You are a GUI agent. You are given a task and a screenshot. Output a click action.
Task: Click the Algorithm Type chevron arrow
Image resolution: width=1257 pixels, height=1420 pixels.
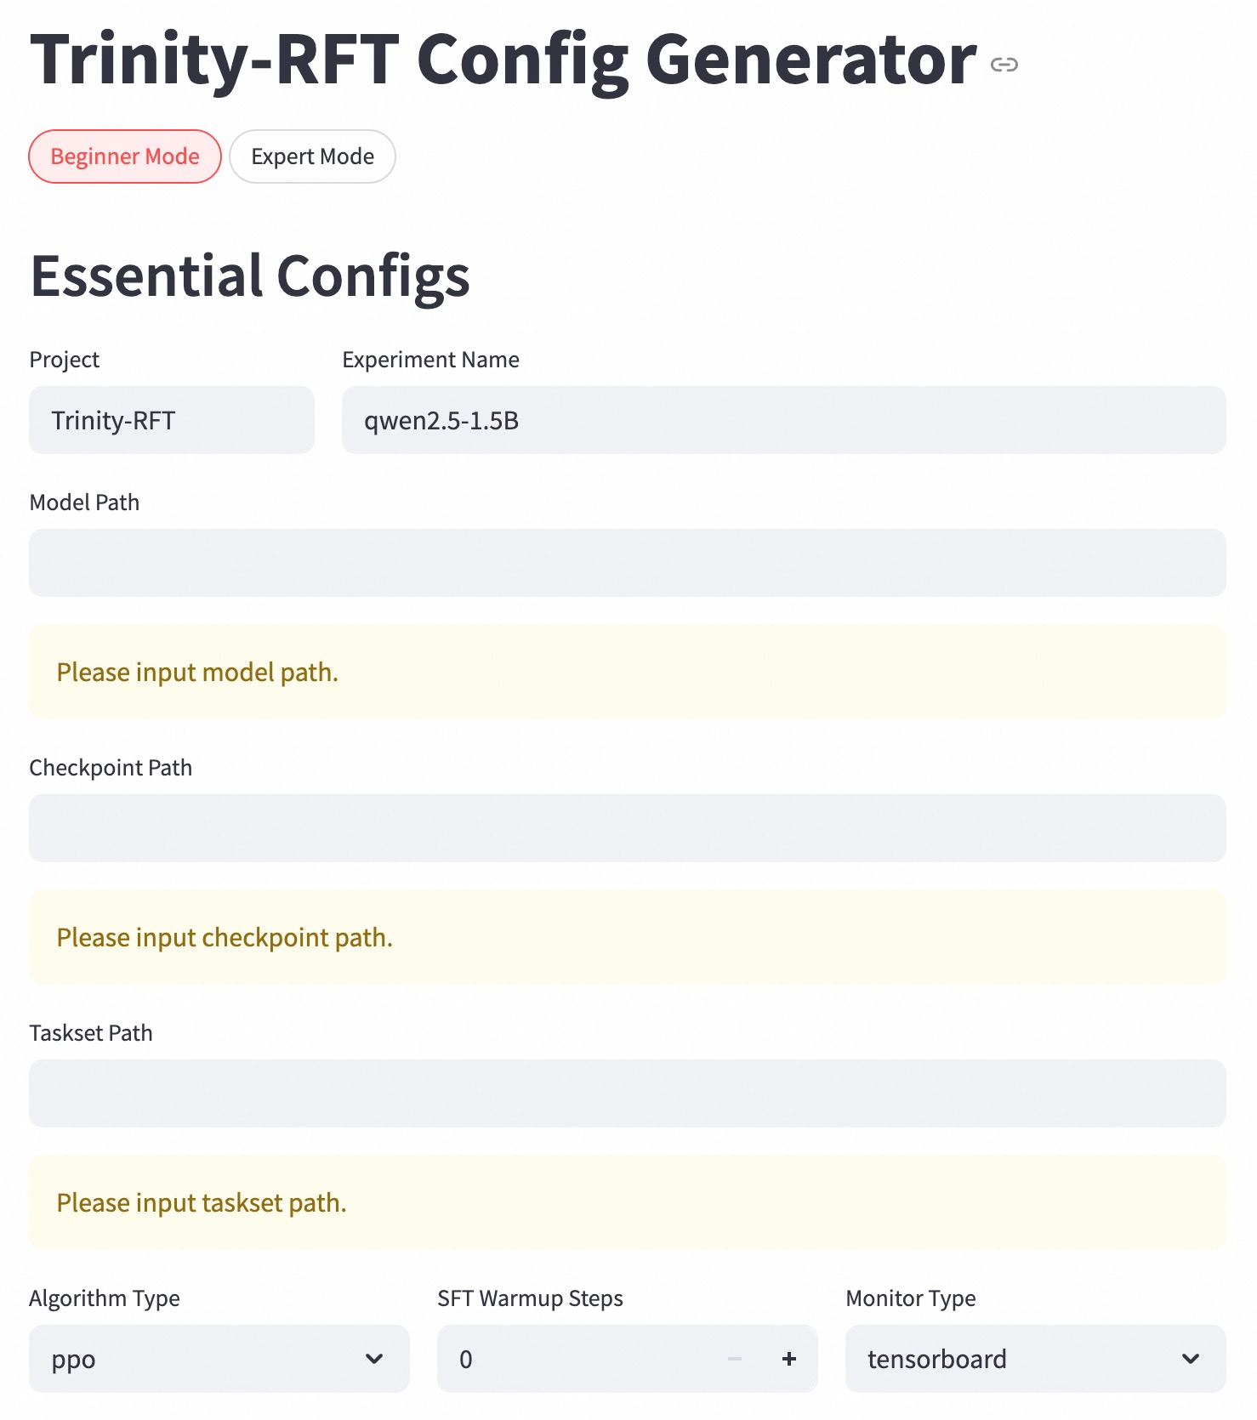(374, 1359)
